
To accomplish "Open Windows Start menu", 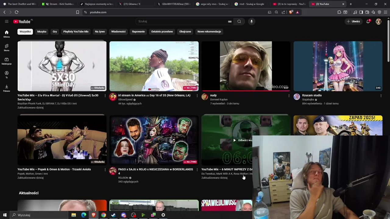I will [x=5, y=215].
